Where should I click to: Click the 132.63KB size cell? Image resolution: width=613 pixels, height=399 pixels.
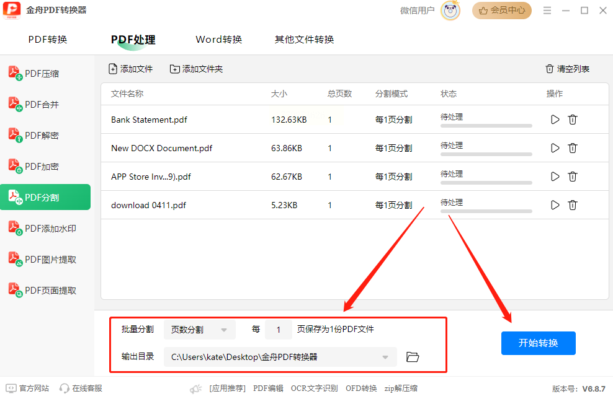click(x=289, y=120)
